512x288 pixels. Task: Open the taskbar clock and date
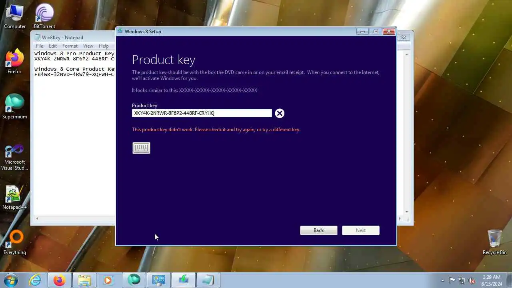click(x=491, y=280)
